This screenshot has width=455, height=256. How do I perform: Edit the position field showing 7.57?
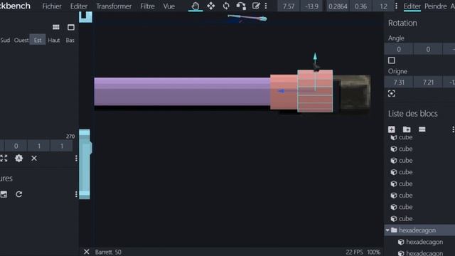(289, 6)
